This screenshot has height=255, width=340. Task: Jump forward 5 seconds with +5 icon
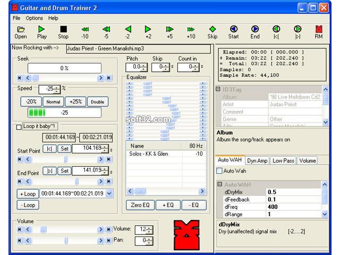pos(169,32)
